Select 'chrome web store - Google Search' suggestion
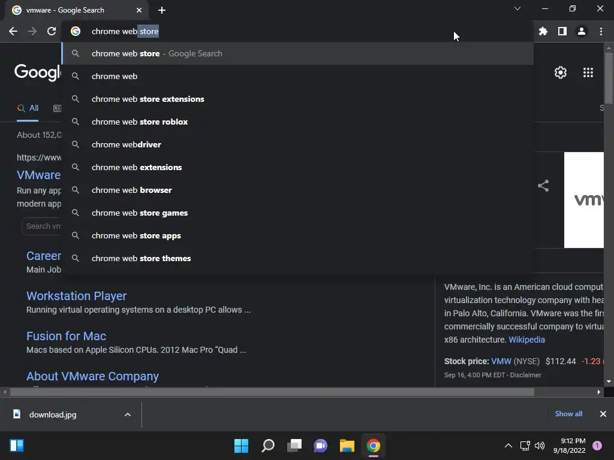Screen dimensions: 614x460 [x=297, y=53]
